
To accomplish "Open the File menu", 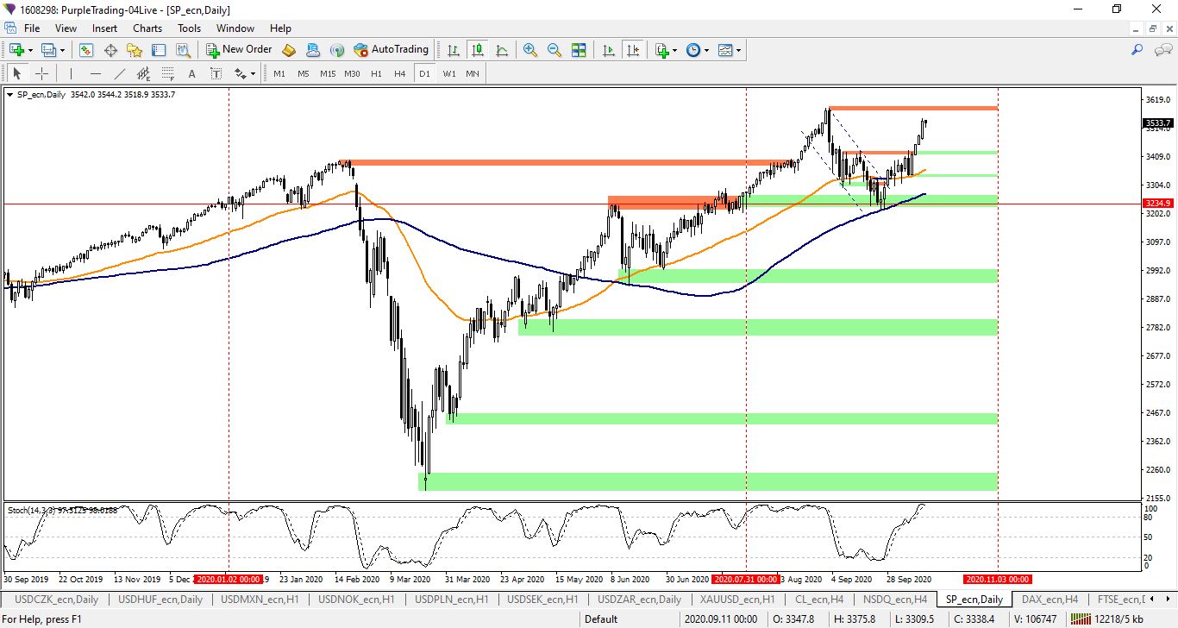I will click(32, 28).
